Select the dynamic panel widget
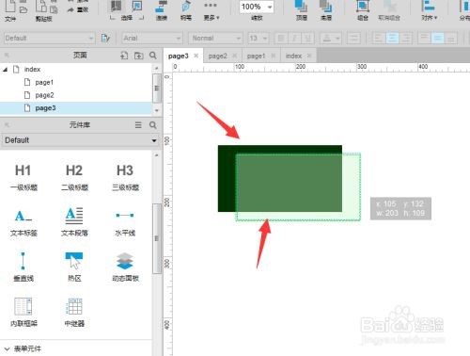This screenshot has height=356, width=470. click(x=125, y=267)
